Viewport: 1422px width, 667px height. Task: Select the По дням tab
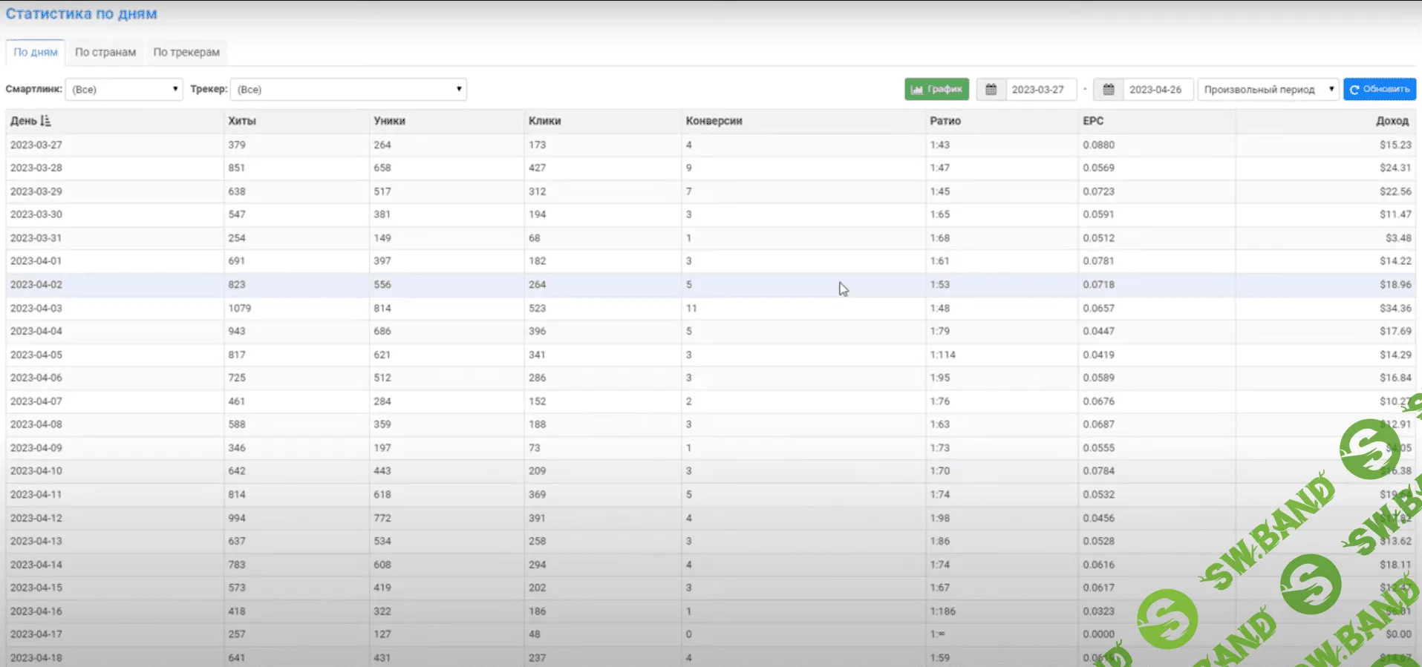click(36, 53)
